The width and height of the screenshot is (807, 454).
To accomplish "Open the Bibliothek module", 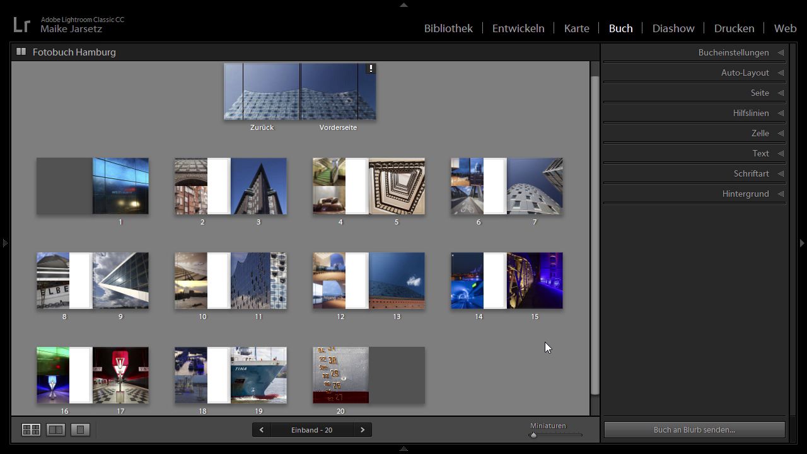I will [x=448, y=28].
